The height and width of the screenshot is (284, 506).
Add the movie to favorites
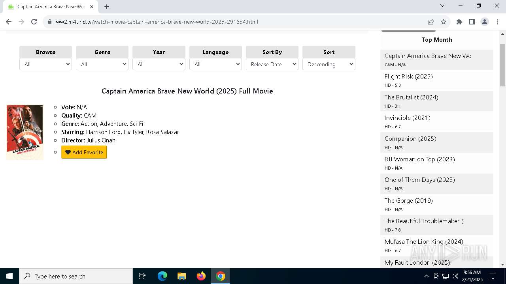[x=84, y=152]
